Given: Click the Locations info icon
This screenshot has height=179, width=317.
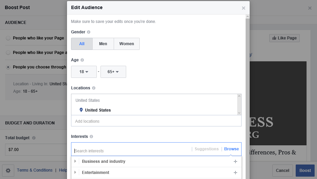Looking at the screenshot, I should 94,88.
